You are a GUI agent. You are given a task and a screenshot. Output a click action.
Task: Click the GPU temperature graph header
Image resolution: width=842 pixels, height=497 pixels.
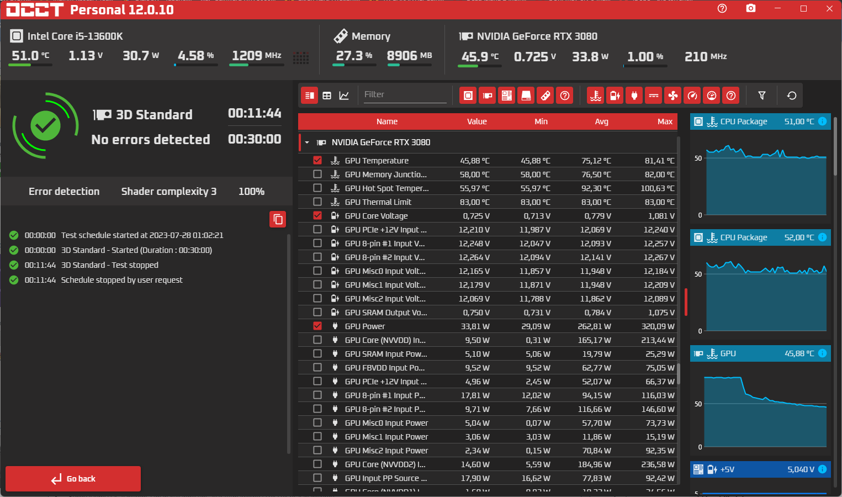click(760, 353)
